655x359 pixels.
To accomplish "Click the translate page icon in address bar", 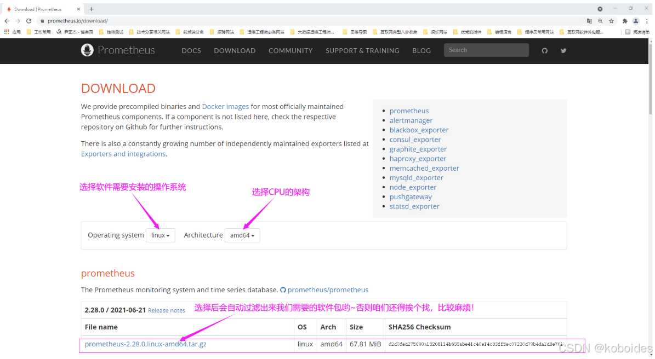I will click(589, 21).
